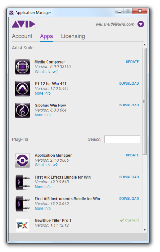Click the scrollbar down arrow

click(x=144, y=230)
